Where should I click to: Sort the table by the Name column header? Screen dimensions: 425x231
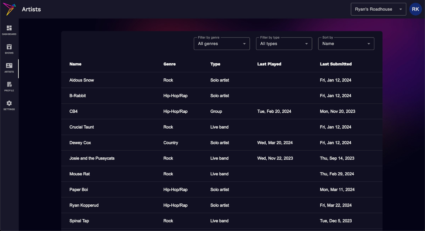[x=75, y=64]
